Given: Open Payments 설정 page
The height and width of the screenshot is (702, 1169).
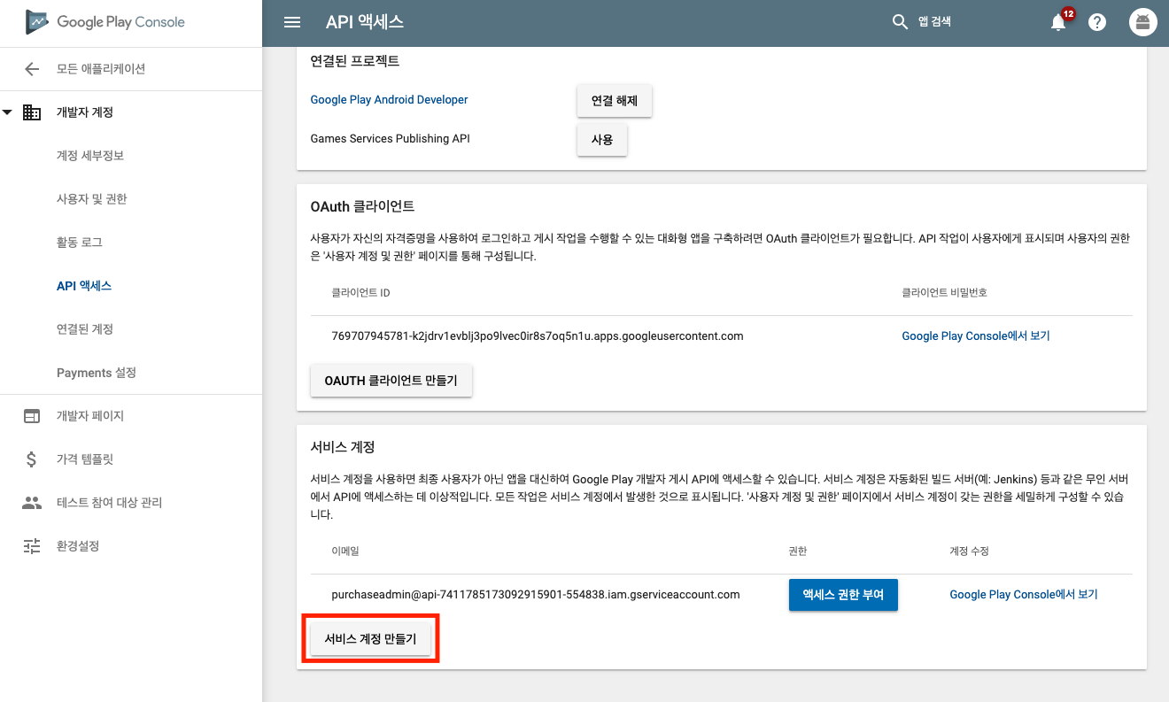Looking at the screenshot, I should coord(97,373).
